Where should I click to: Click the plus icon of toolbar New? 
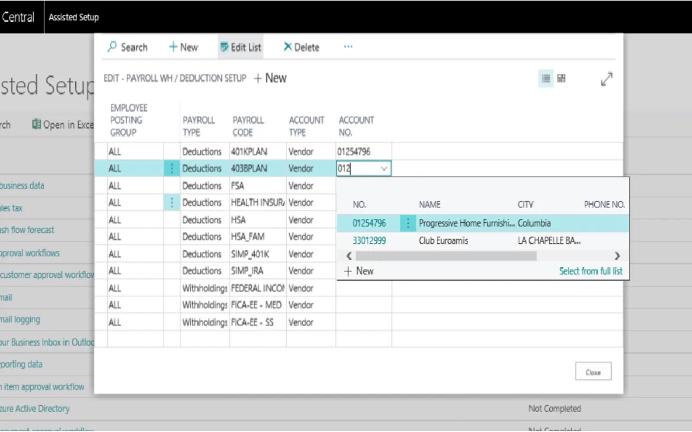tap(173, 47)
